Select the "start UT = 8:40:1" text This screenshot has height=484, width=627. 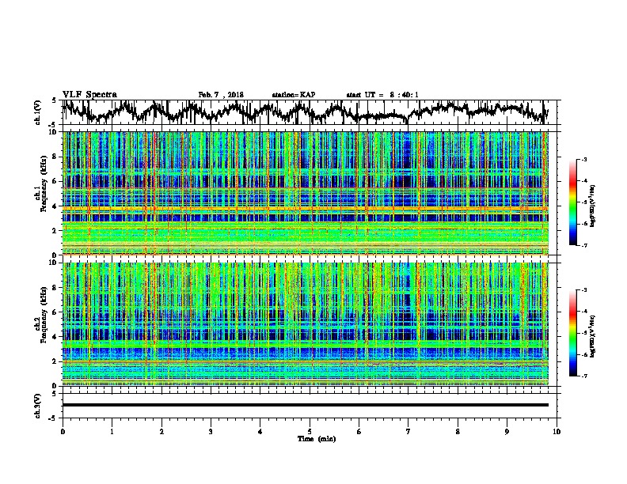(x=382, y=95)
